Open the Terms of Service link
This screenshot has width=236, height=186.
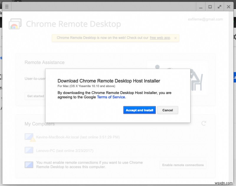(111, 97)
